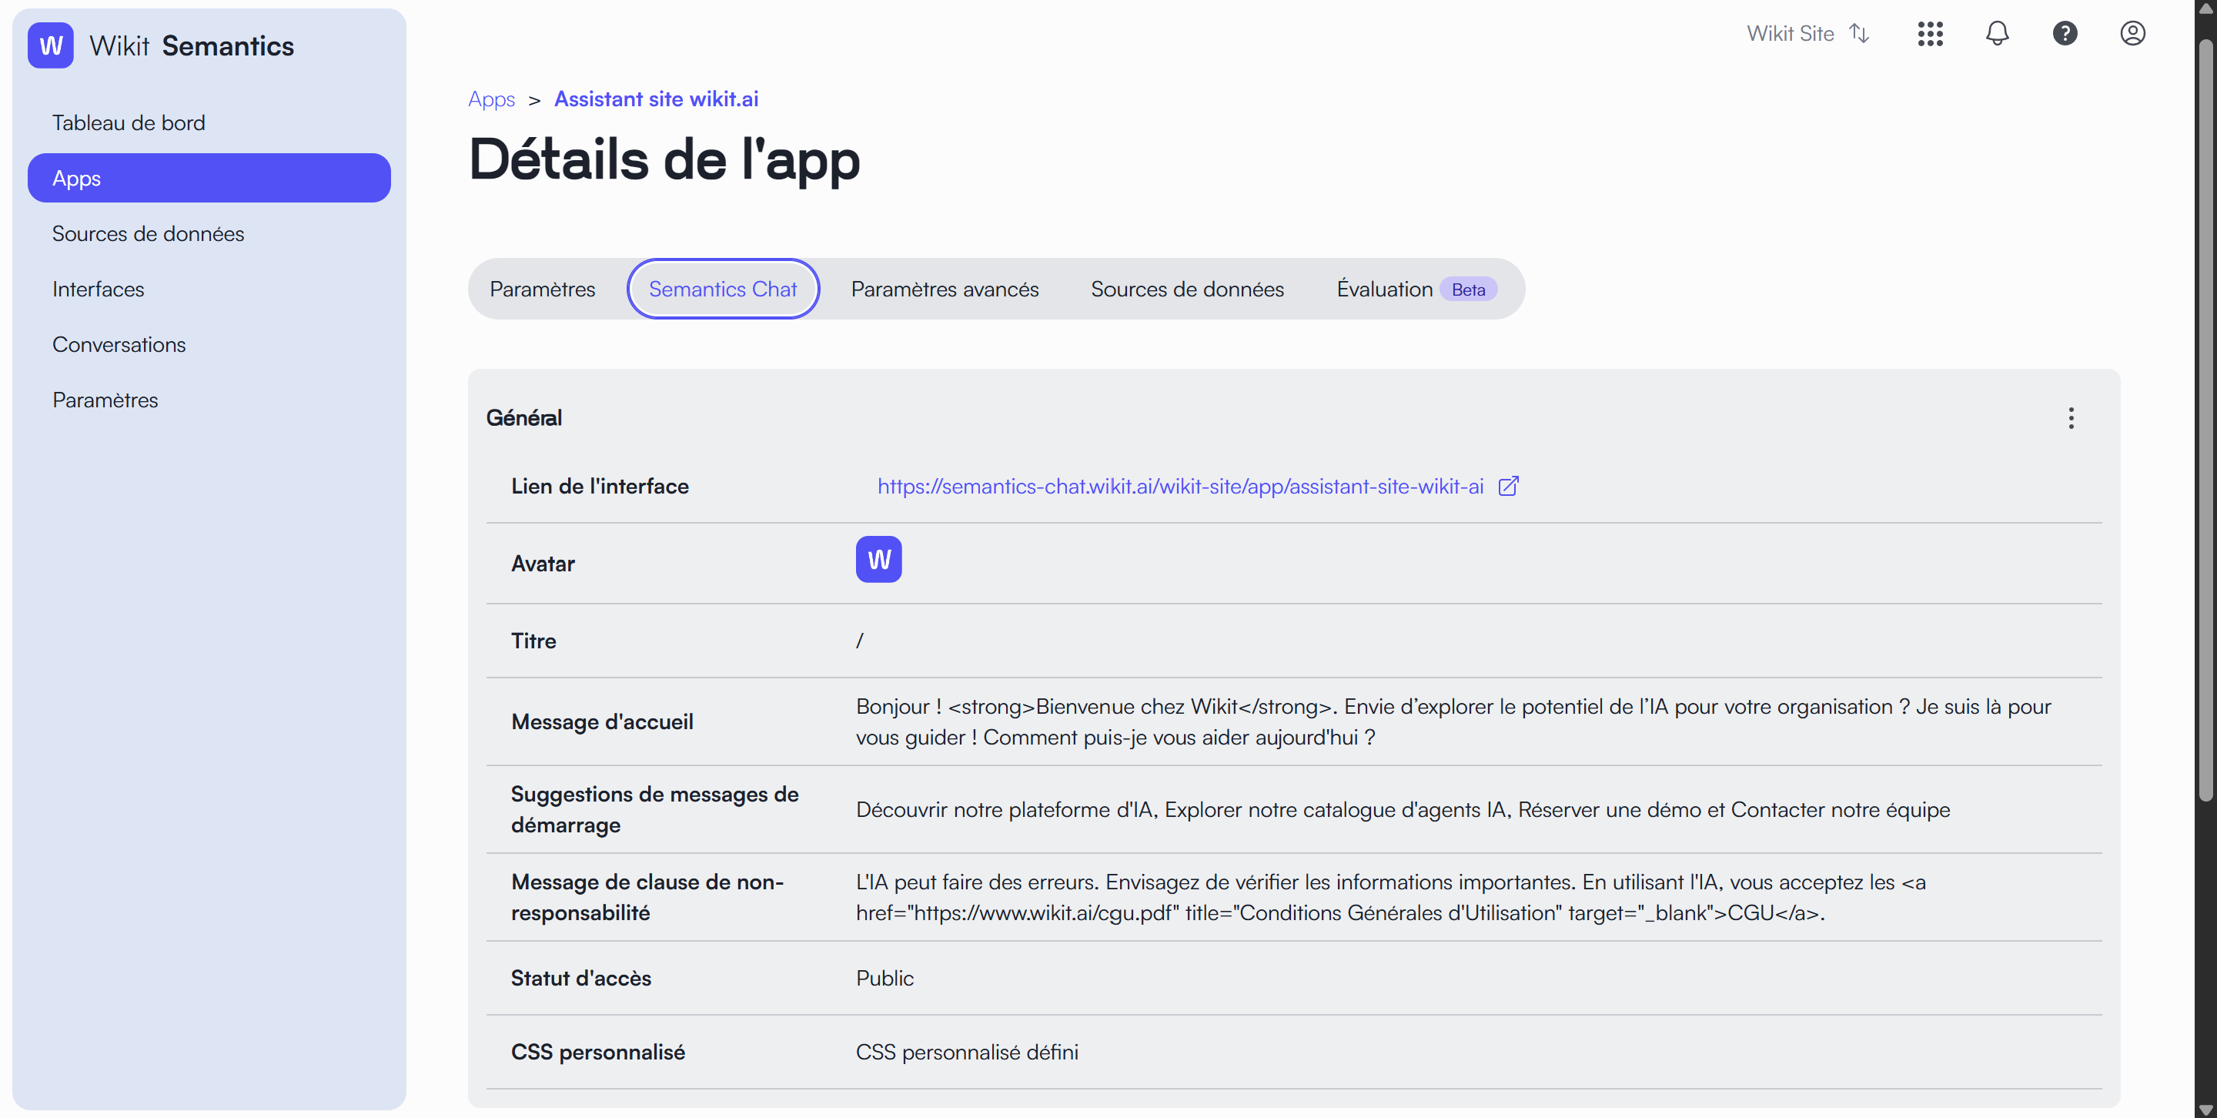Click the Public access status value
The width and height of the screenshot is (2217, 1118).
[884, 979]
